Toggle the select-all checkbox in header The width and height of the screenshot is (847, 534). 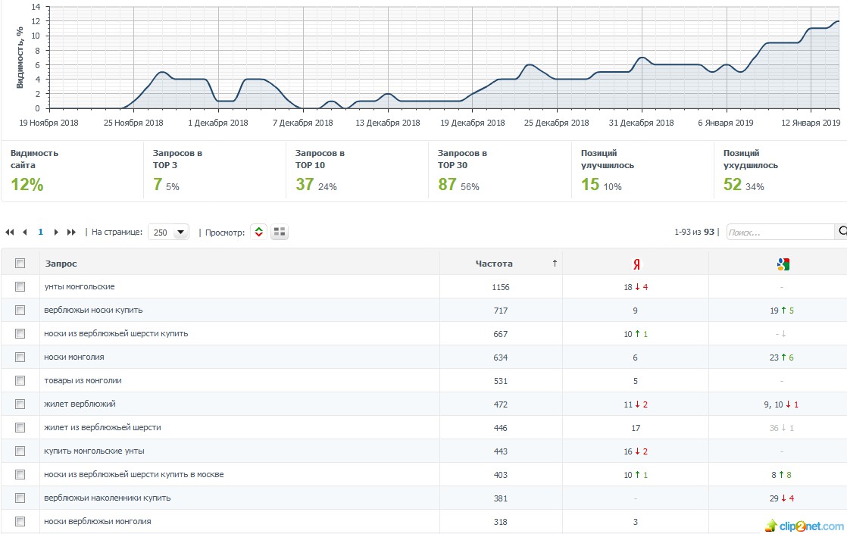[20, 264]
